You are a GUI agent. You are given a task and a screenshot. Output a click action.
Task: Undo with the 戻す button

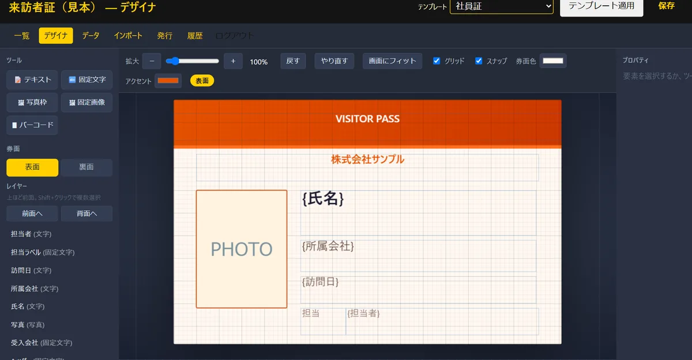pos(293,61)
